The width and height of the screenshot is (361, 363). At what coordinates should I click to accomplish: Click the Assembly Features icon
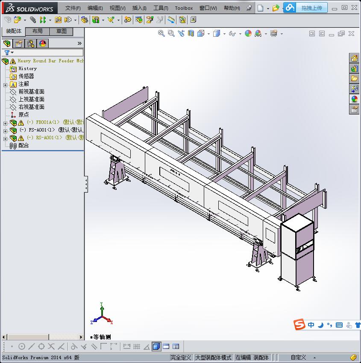pyautogui.click(x=96, y=20)
